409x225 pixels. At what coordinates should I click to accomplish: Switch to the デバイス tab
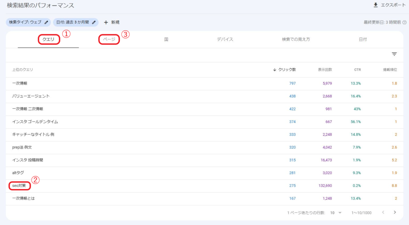coord(225,39)
